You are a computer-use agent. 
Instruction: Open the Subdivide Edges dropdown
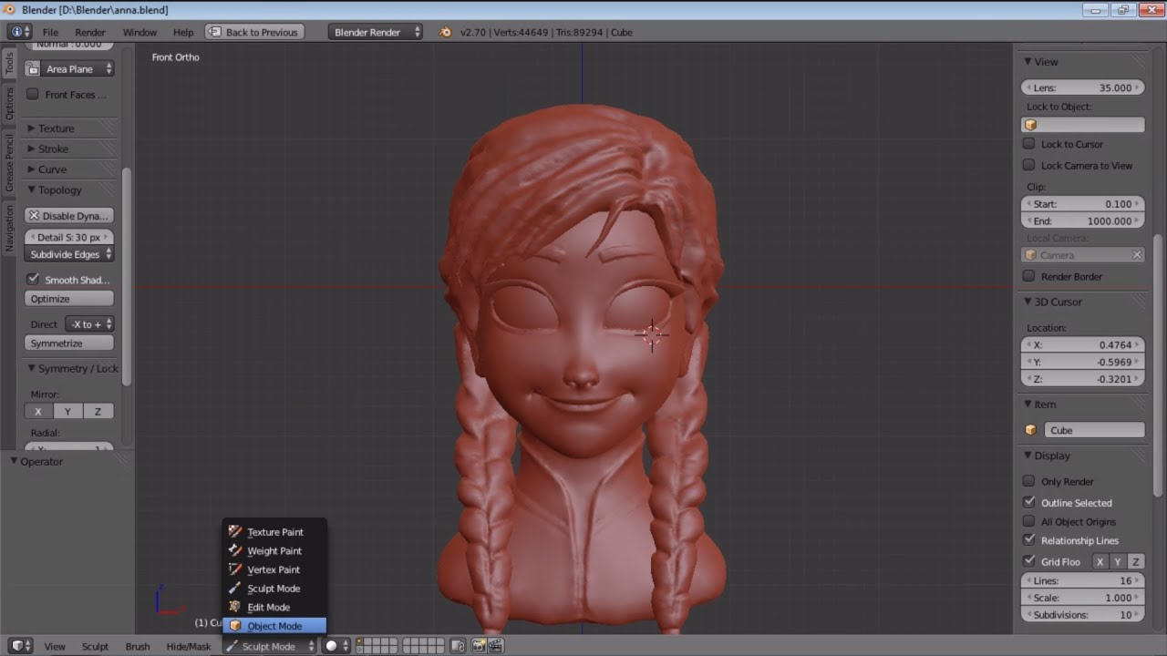pos(69,254)
